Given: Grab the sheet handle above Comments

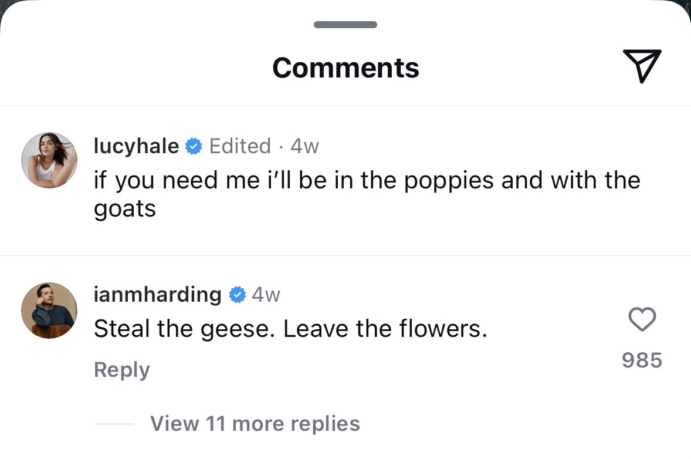Looking at the screenshot, I should [345, 25].
